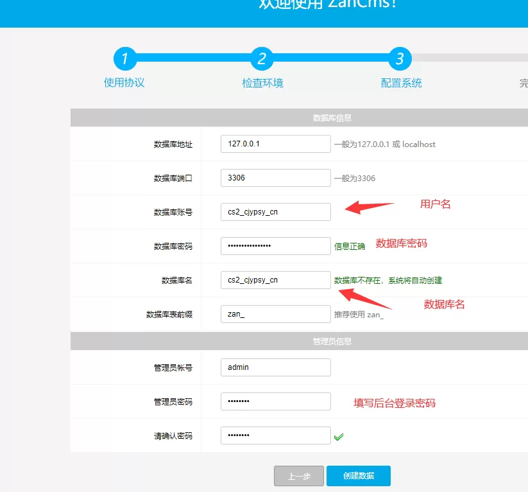This screenshot has height=492, width=528.
Task: Focus the 数据库端口 input showing 3306
Action: pos(276,178)
